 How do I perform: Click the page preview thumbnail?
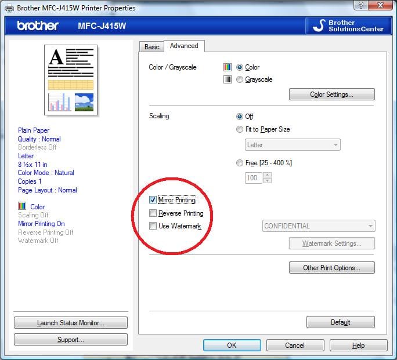point(71,80)
